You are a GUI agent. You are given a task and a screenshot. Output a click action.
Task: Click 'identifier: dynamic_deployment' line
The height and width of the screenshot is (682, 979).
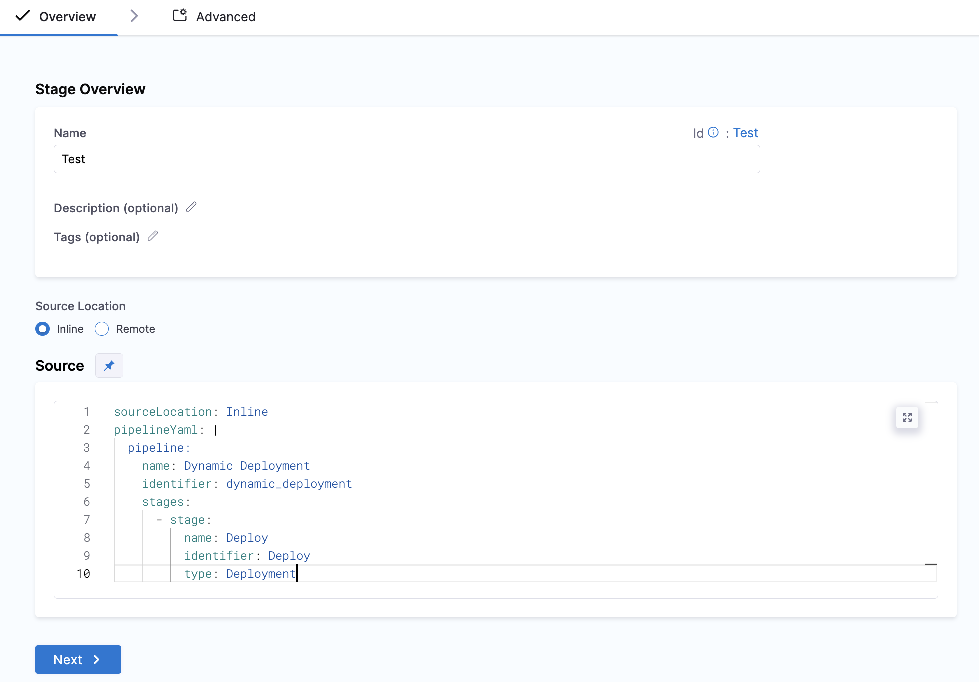click(x=247, y=484)
